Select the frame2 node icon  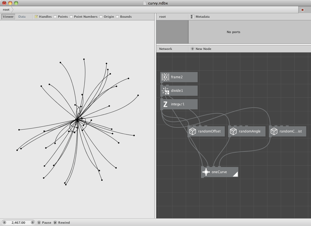[x=165, y=77]
